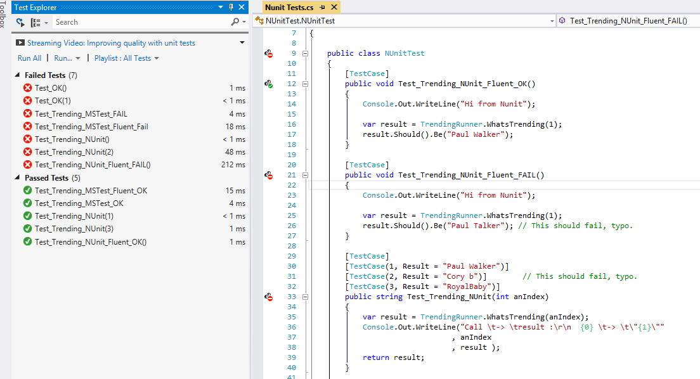Open the Test Explorer window options arrow
Viewport: 700px width, 379px height.
[221, 7]
